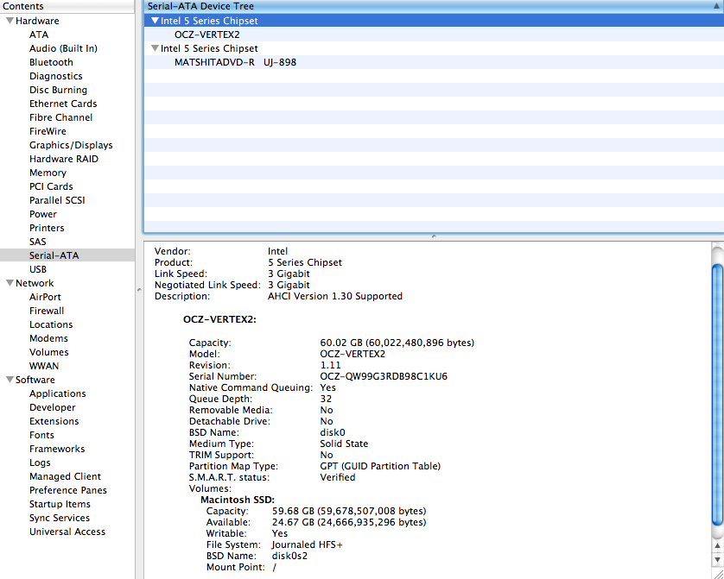Open Universal Access section

67,532
